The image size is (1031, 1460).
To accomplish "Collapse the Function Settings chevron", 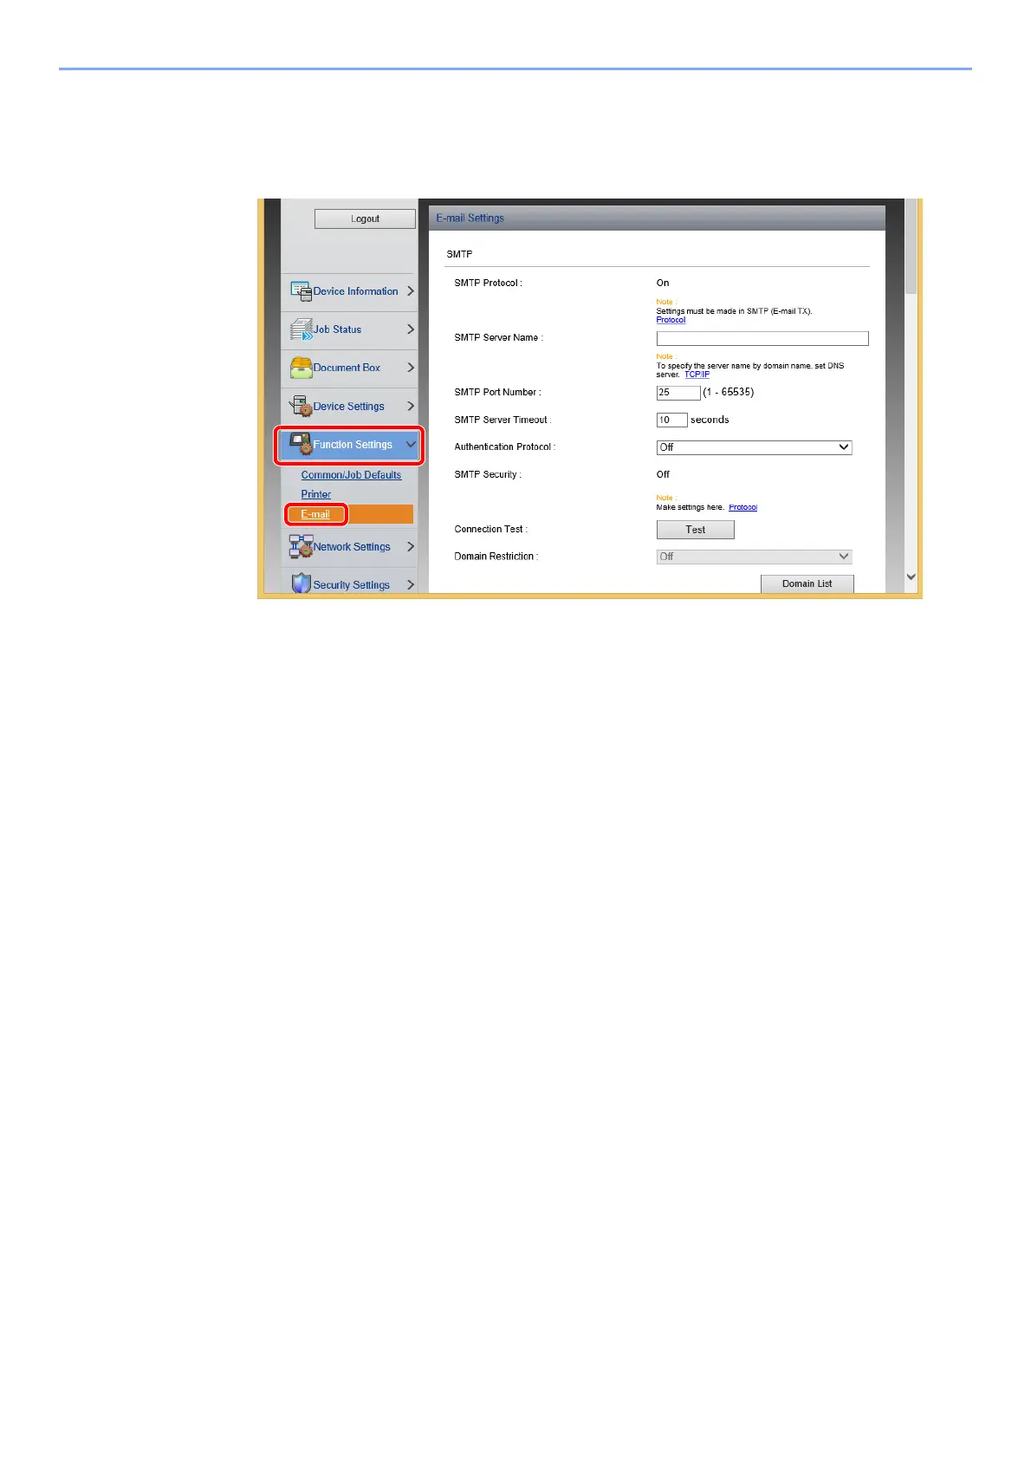I will coord(411,444).
